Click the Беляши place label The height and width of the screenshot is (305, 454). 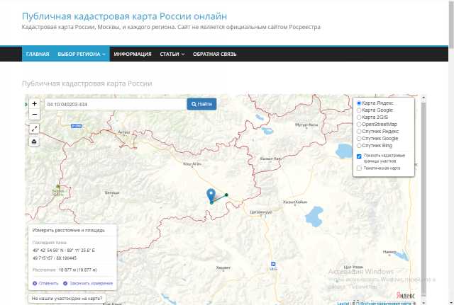click(x=112, y=192)
